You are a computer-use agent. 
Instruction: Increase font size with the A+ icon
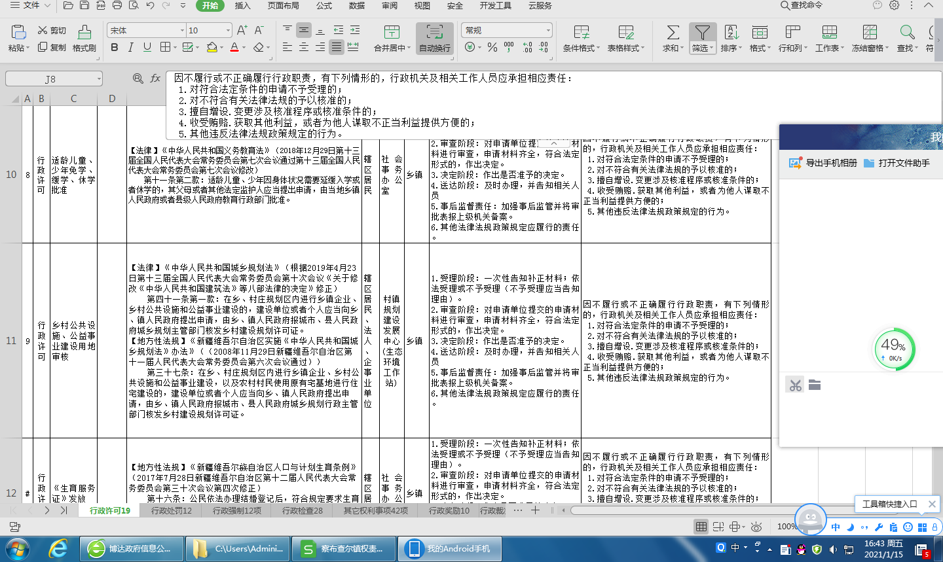pos(242,30)
